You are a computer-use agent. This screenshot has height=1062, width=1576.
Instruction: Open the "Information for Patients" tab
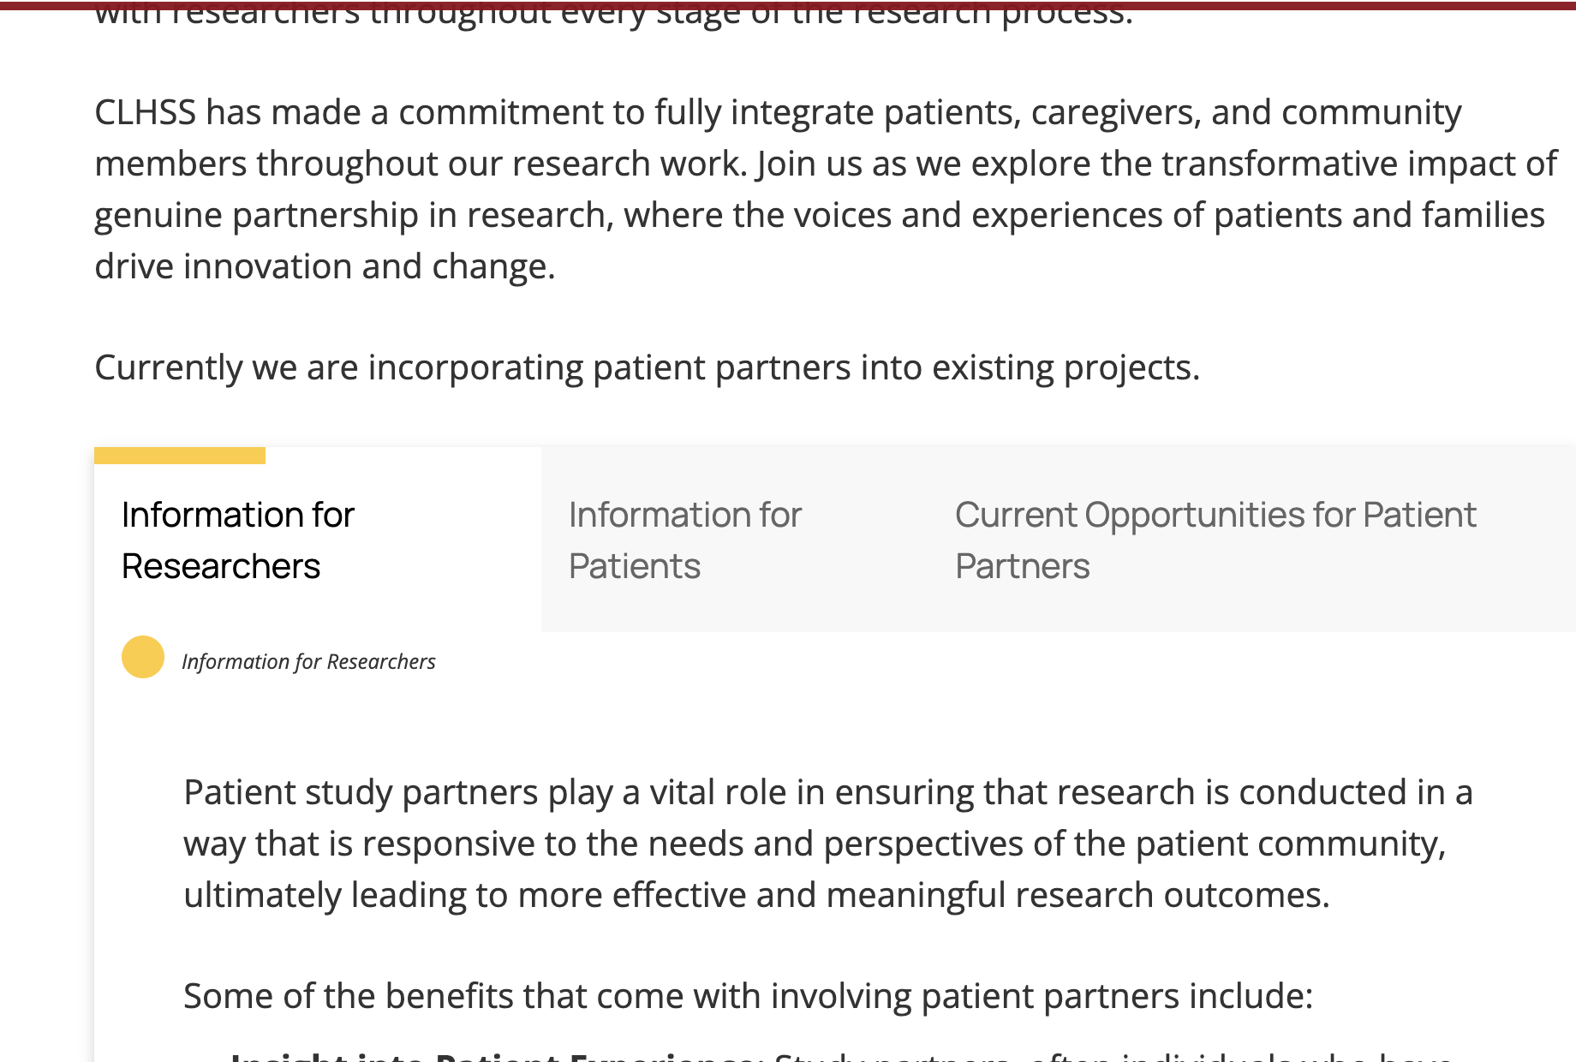[x=684, y=540]
